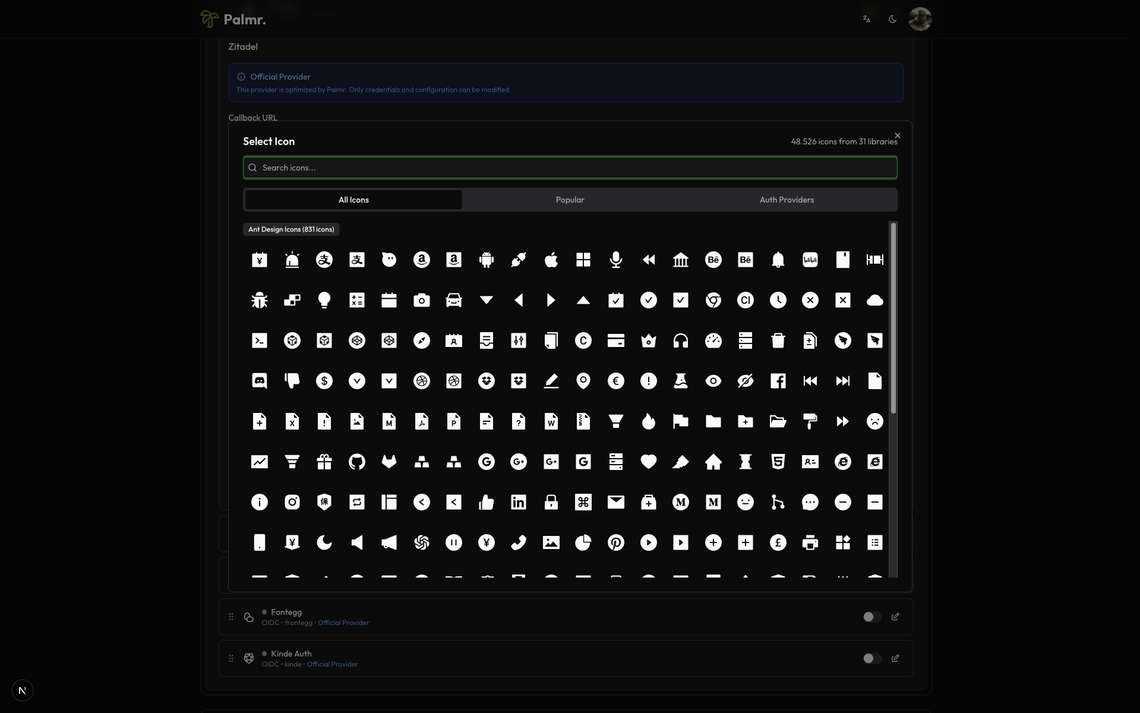Image resolution: width=1140 pixels, height=713 pixels.
Task: Open the Auth Providers tab
Action: (787, 200)
